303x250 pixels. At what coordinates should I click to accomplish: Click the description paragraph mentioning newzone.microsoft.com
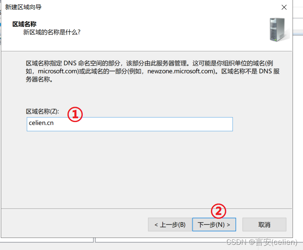point(153,71)
